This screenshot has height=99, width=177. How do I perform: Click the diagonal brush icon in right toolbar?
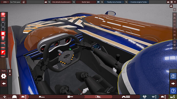[x=174, y=18]
